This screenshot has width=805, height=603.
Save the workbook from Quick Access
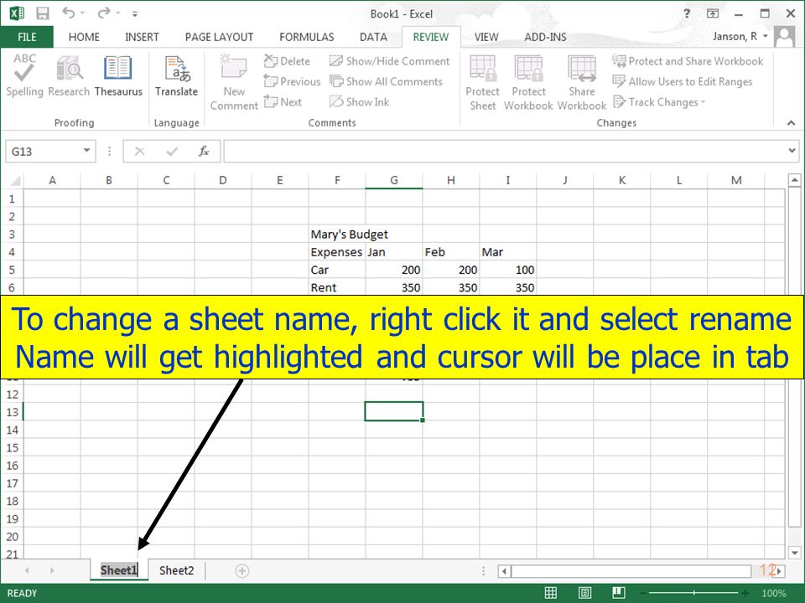coord(42,13)
